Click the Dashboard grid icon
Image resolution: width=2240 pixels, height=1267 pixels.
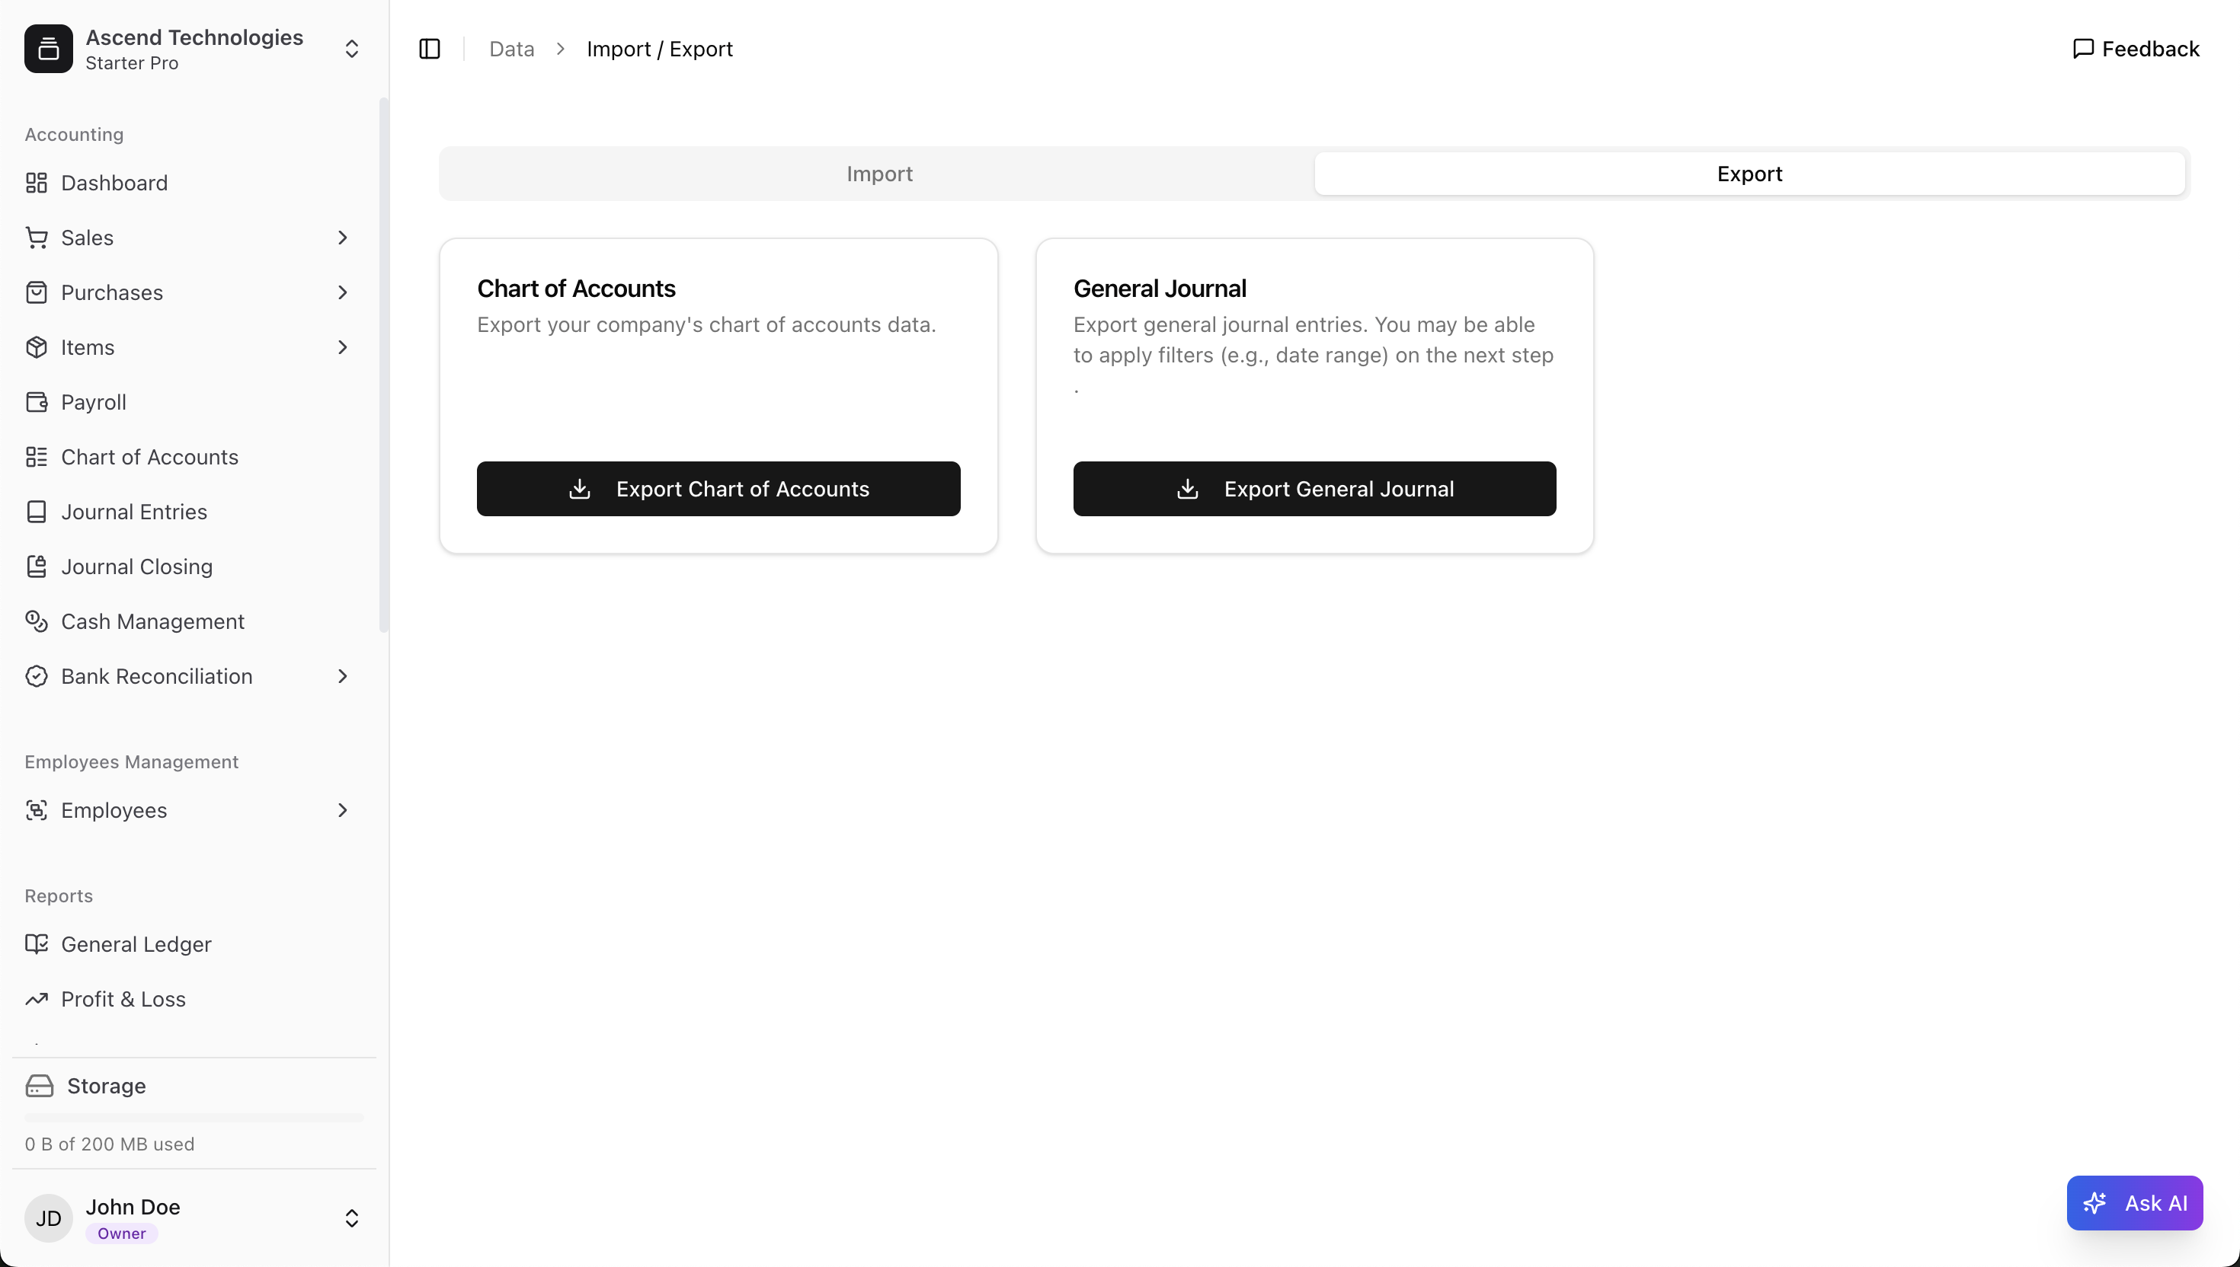[x=37, y=183]
